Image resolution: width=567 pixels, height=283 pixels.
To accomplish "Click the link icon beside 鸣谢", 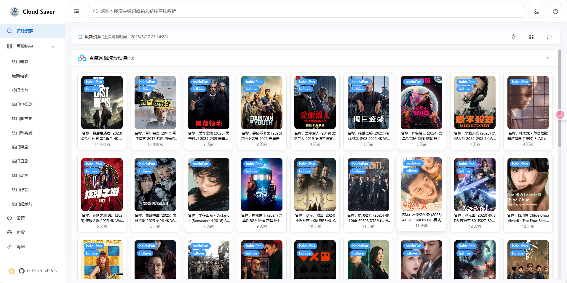I will pyautogui.click(x=9, y=247).
